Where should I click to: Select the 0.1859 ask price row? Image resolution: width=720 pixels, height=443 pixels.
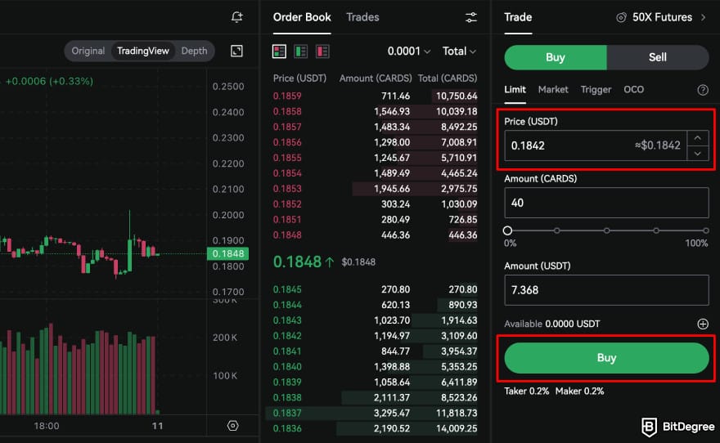pyautogui.click(x=375, y=96)
